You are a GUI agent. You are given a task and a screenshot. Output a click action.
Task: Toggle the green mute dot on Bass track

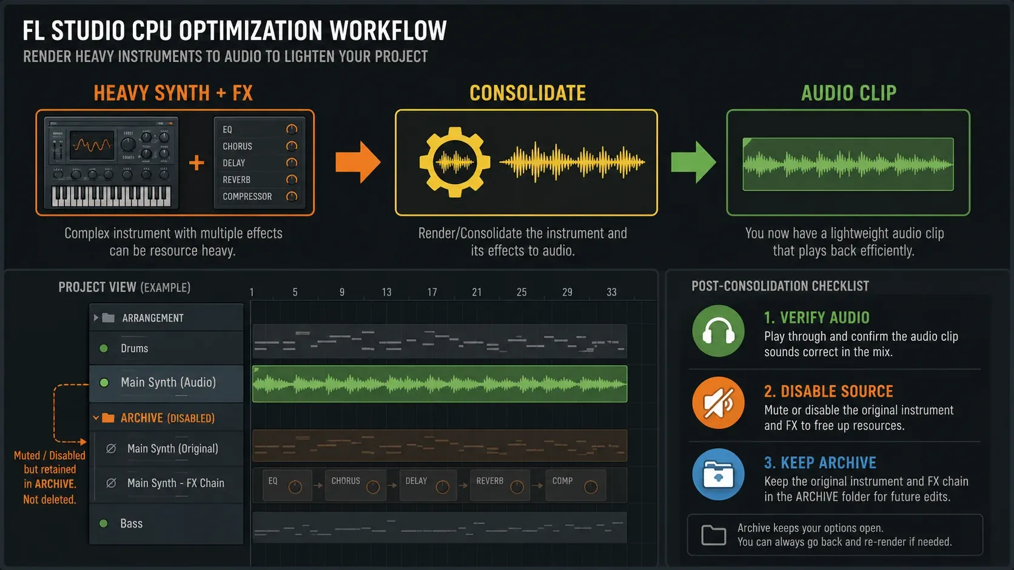[104, 523]
